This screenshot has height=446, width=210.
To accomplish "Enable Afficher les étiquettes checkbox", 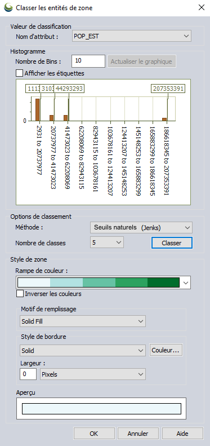I will tap(19, 73).
